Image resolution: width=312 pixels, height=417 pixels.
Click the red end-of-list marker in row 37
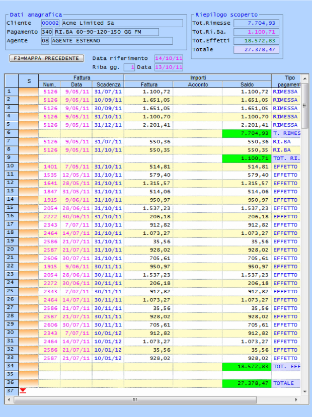[23, 391]
